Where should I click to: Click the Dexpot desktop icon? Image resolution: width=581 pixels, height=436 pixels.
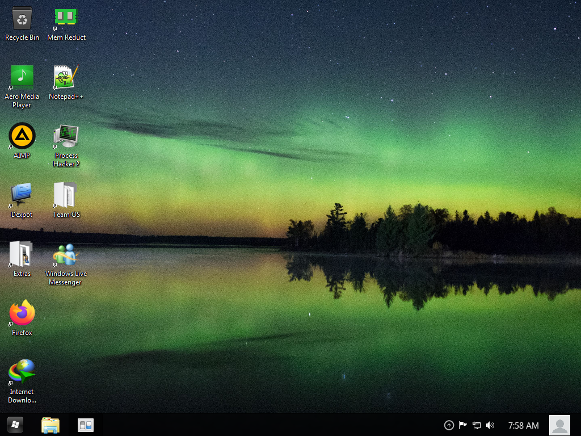click(x=22, y=196)
